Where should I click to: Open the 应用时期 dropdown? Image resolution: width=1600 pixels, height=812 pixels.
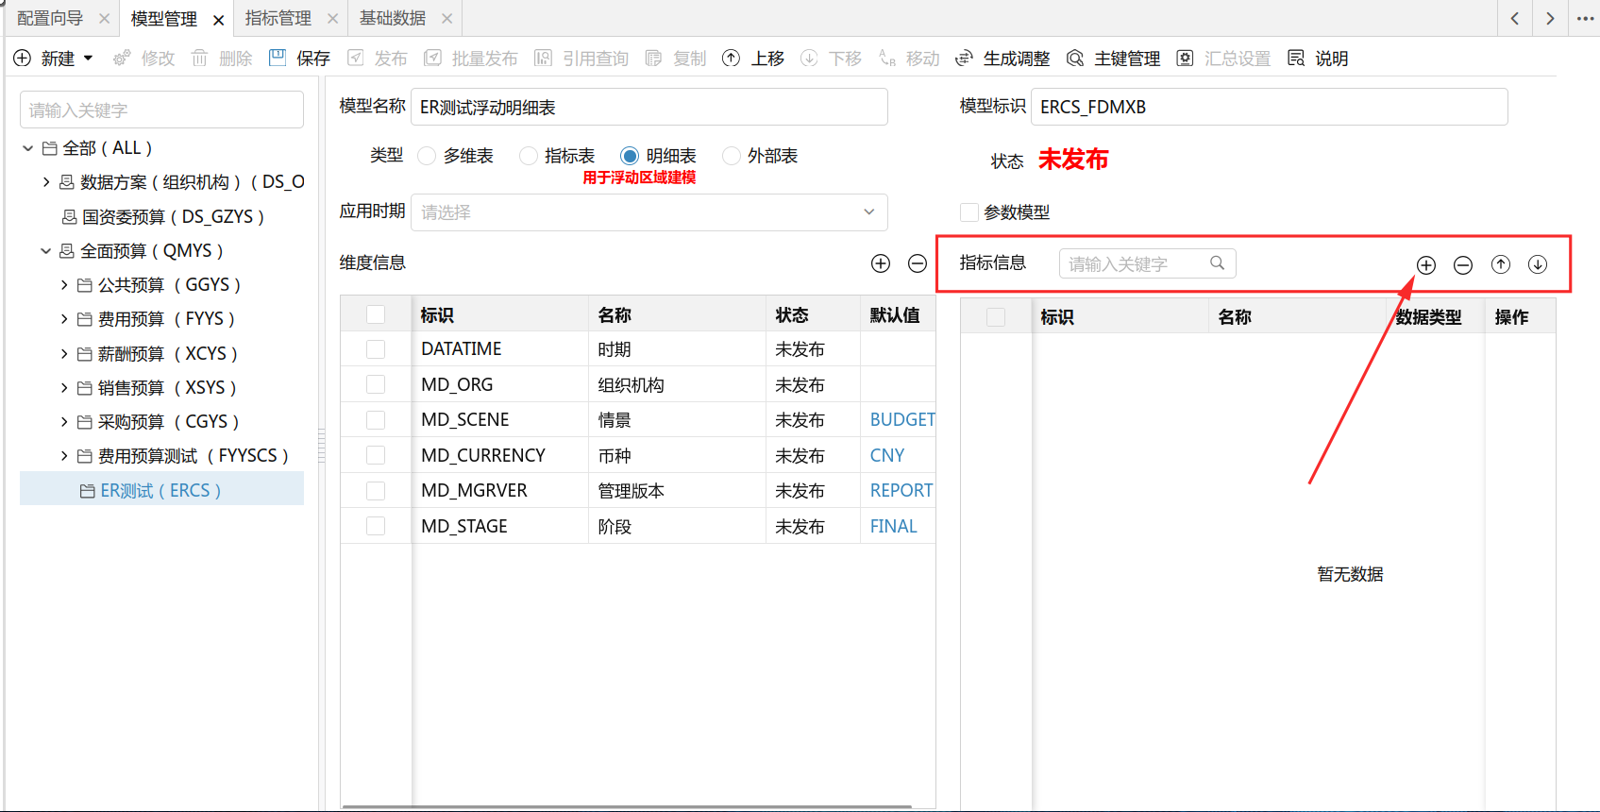(649, 212)
